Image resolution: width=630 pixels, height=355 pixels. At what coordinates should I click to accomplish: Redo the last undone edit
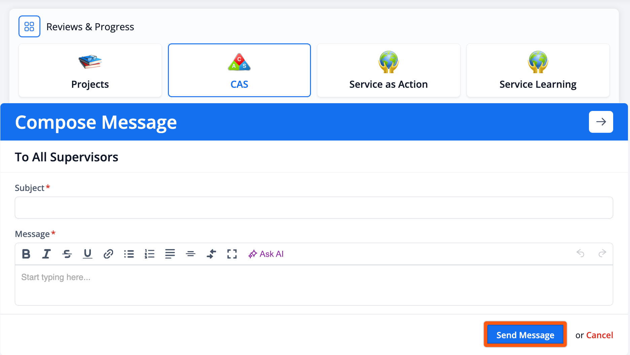602,253
